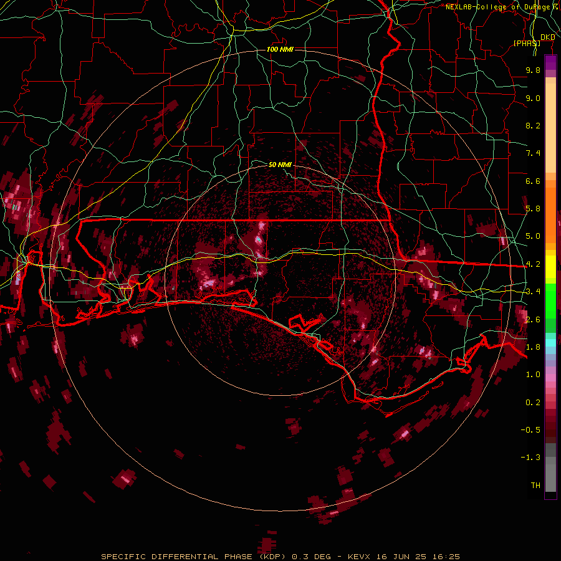This screenshot has width=561, height=561.
Task: Select the 50 NMI range ring label
Action: coord(280,165)
